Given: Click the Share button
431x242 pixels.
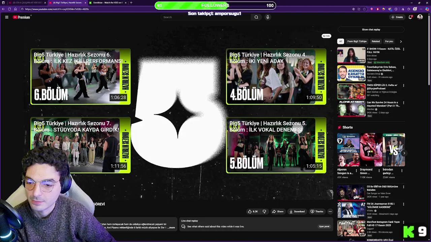Looking at the screenshot, I should (278, 211).
